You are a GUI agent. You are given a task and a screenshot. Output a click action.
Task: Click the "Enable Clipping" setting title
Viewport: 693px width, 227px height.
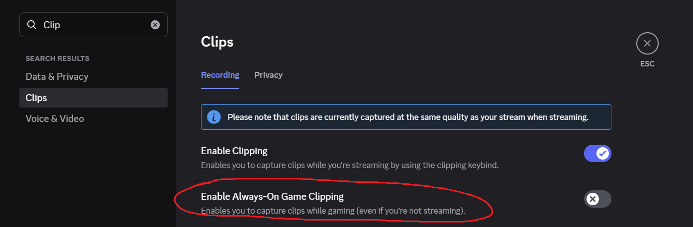pyautogui.click(x=234, y=151)
